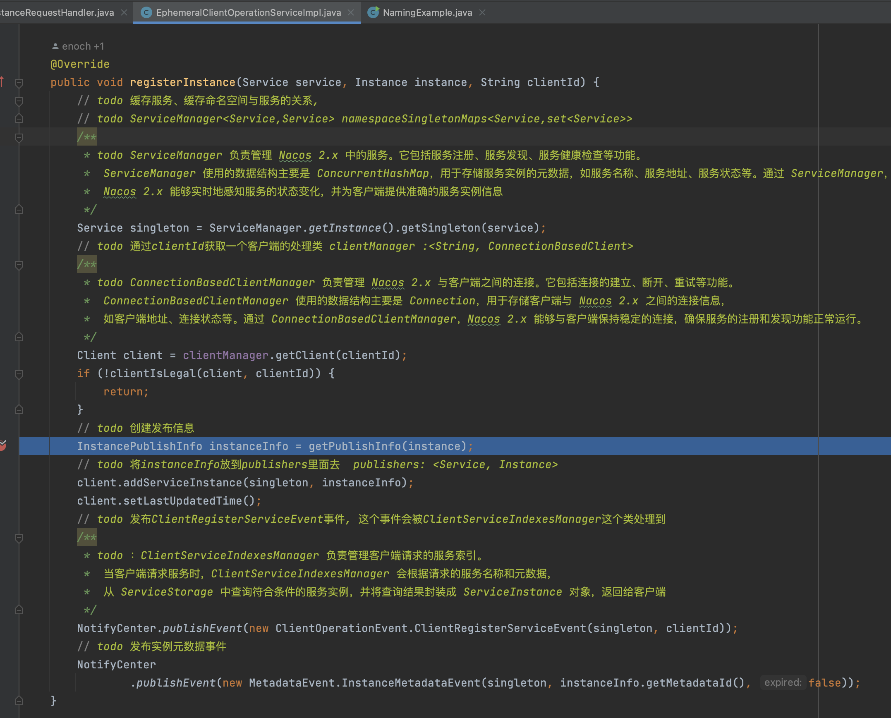Click the fold end marker at the method's closing brace
This screenshot has height=718, width=891.
pos(19,701)
